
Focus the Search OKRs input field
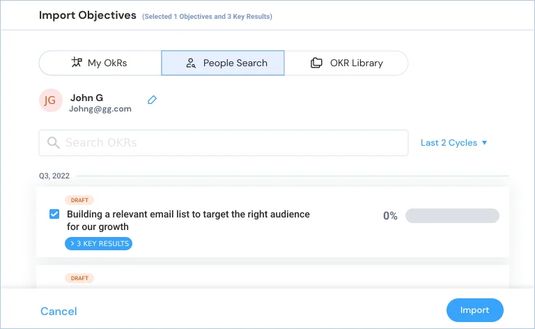click(x=224, y=143)
